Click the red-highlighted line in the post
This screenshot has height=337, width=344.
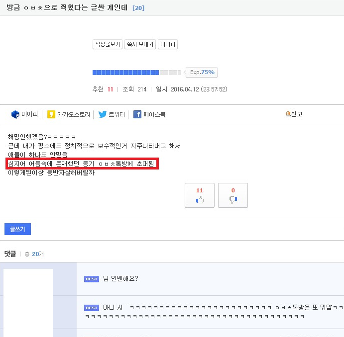[x=82, y=164]
